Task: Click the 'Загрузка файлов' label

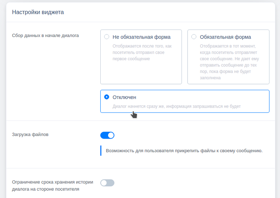Action: (x=30, y=134)
